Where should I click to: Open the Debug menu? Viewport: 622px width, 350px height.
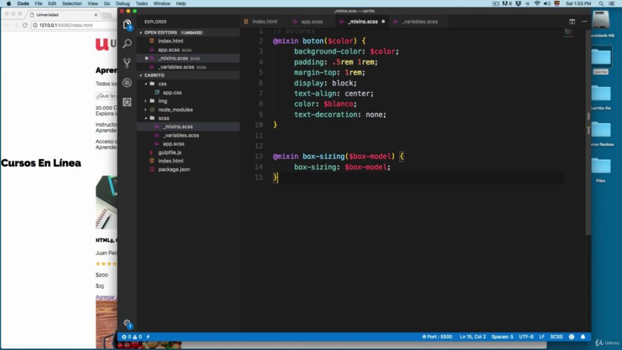point(123,4)
